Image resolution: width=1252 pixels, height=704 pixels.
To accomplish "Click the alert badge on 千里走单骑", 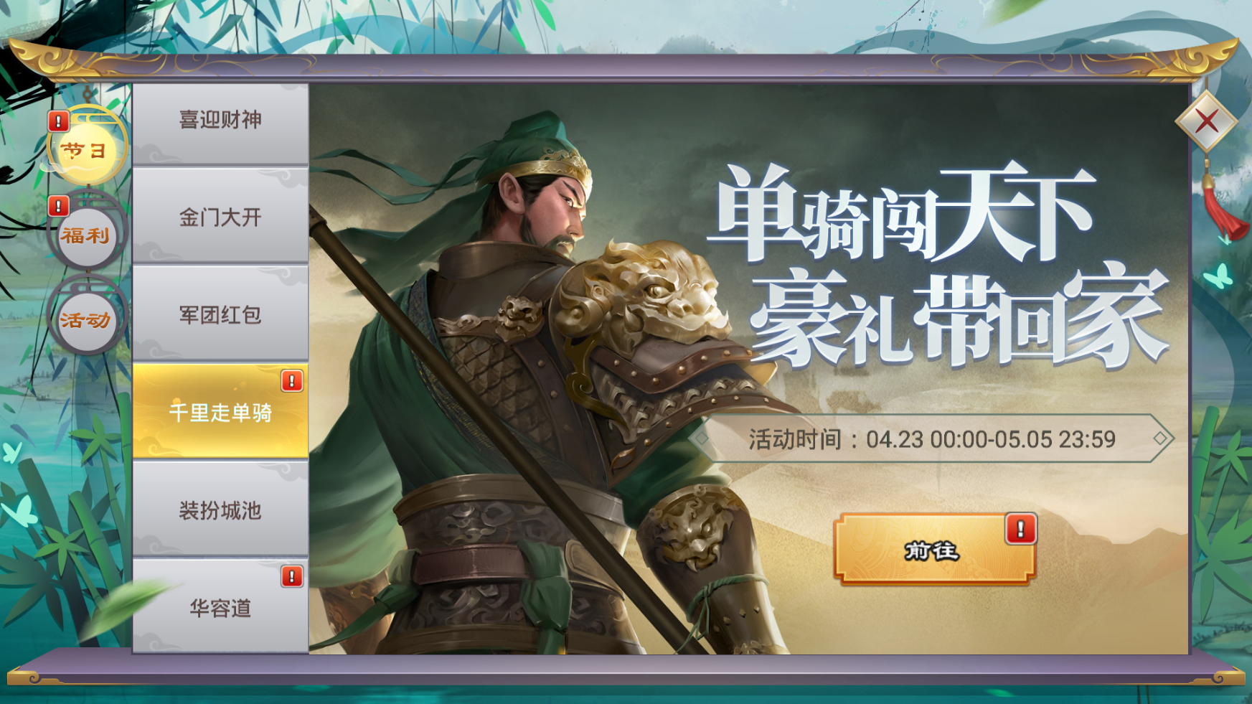I will tap(291, 380).
